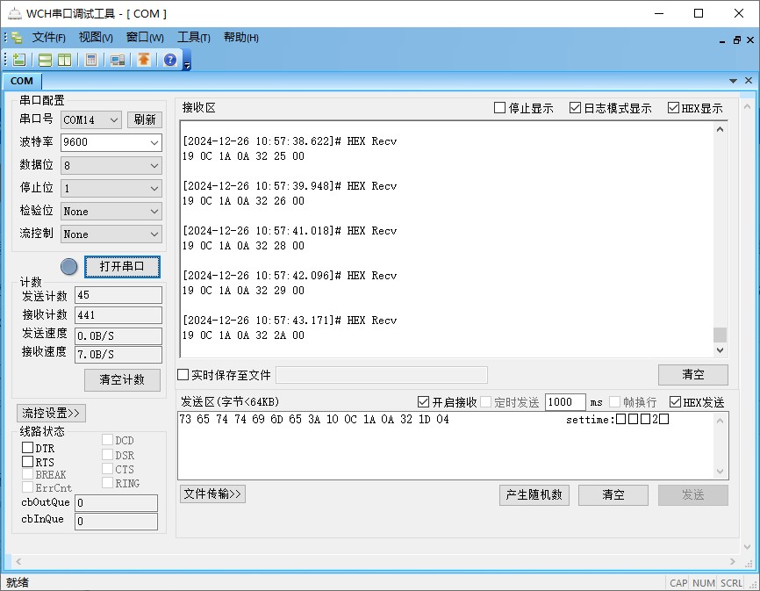Click the app icon left of 文件 menu
The width and height of the screenshot is (760, 591).
click(x=17, y=38)
